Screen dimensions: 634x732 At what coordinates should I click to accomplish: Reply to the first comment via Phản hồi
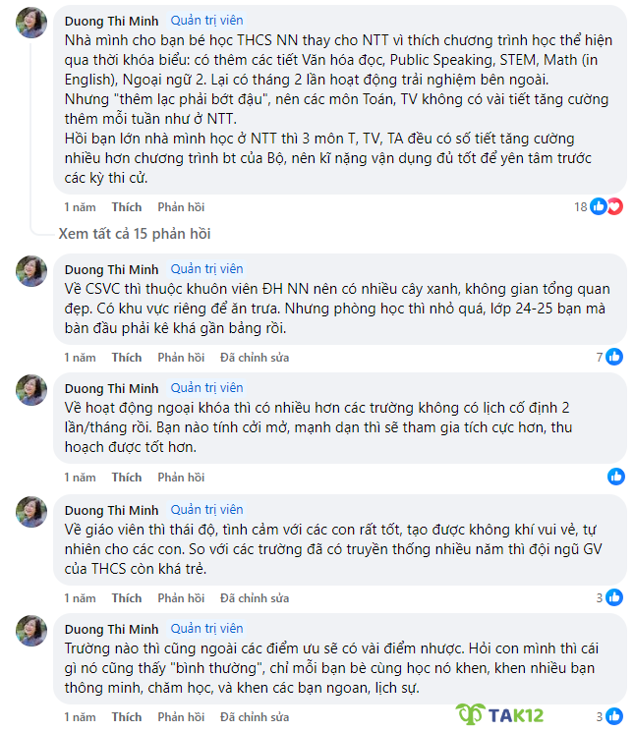[x=181, y=207]
